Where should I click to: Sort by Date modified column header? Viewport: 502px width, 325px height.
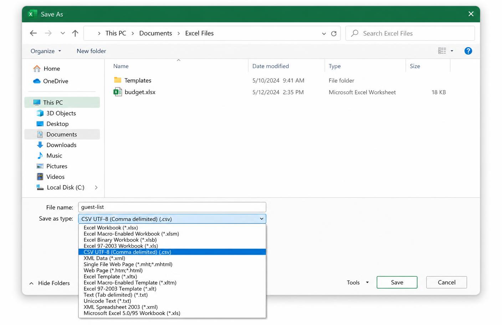[x=271, y=66]
